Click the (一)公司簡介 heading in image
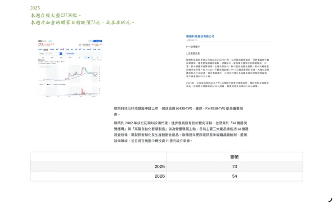Image resolution: width=333 pixels, height=203 pixels. (193, 46)
